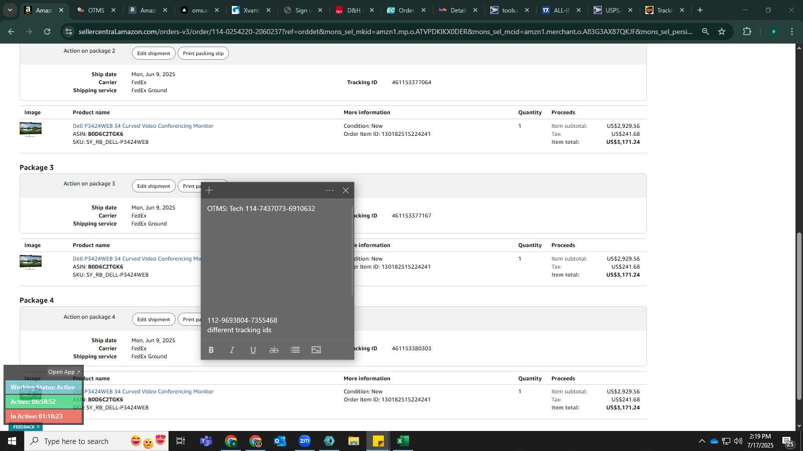
Task: Dismiss the FEEDBACK tag
Action: point(38,427)
